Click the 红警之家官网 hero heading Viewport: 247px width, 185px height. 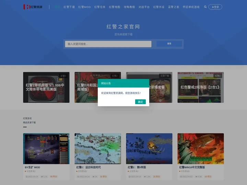123,27
